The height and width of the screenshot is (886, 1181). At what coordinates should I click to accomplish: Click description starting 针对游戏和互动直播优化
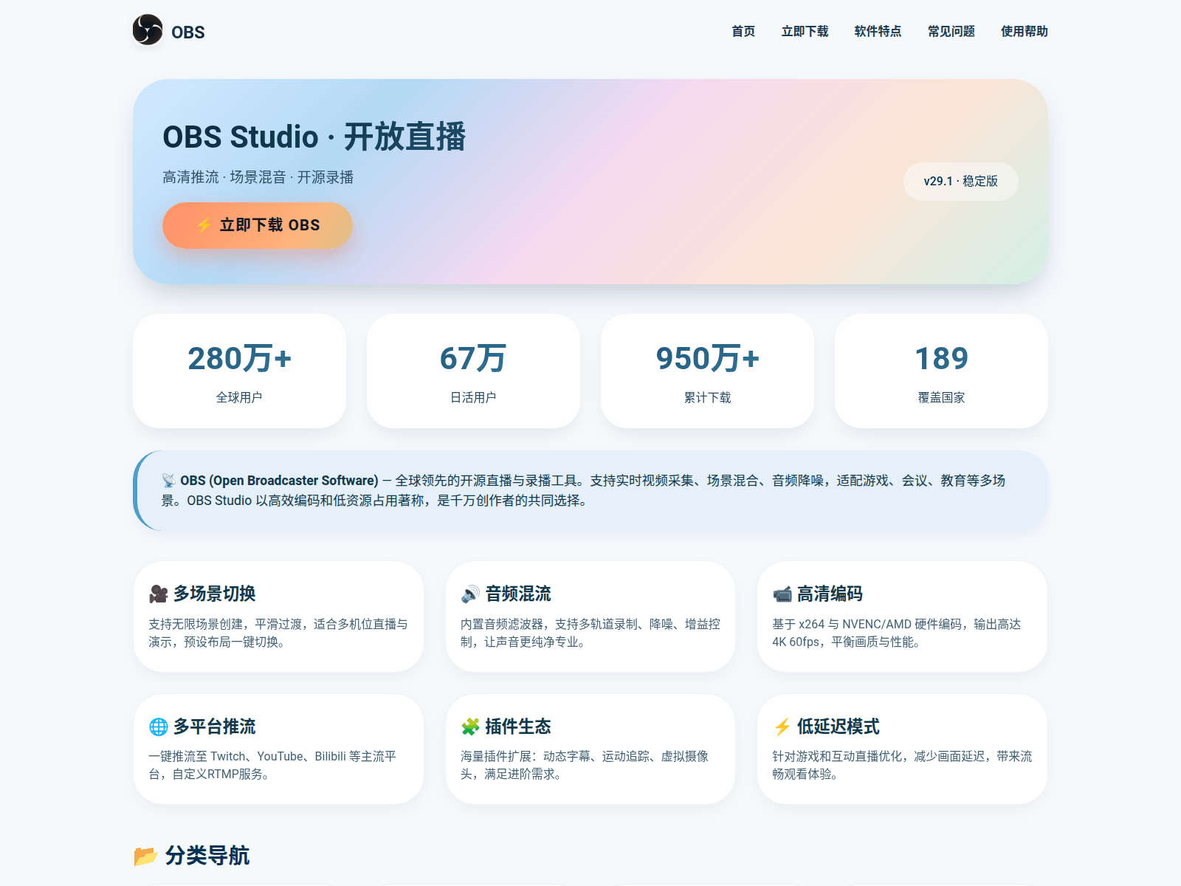pos(902,765)
